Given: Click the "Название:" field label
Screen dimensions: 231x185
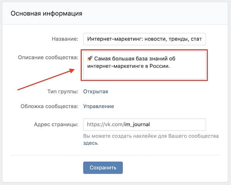Looking at the screenshot, I should point(65,39).
